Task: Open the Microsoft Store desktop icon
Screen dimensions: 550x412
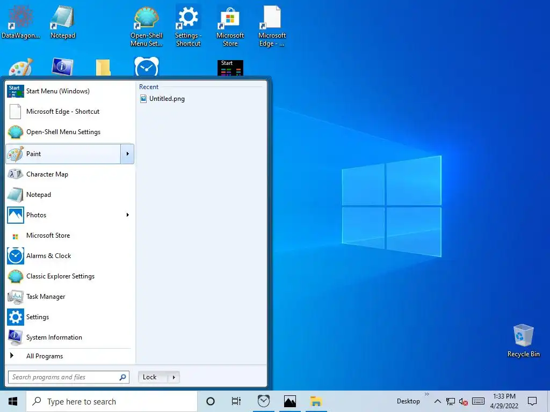Action: coord(230,25)
